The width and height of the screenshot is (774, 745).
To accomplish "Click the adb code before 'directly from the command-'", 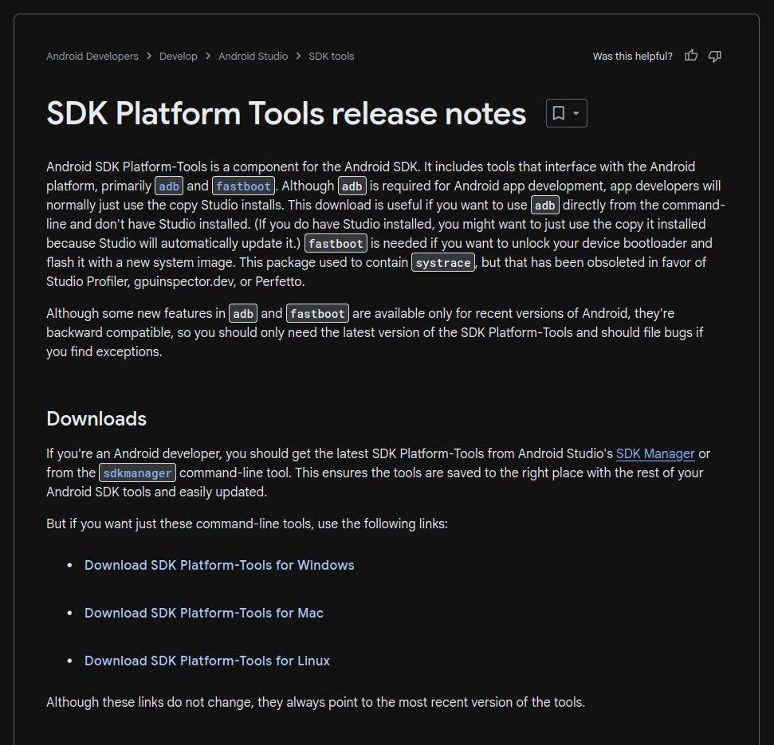I will (545, 206).
